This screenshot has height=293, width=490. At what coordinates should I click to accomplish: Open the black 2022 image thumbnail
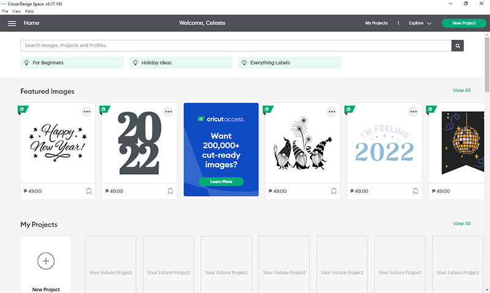(140, 143)
